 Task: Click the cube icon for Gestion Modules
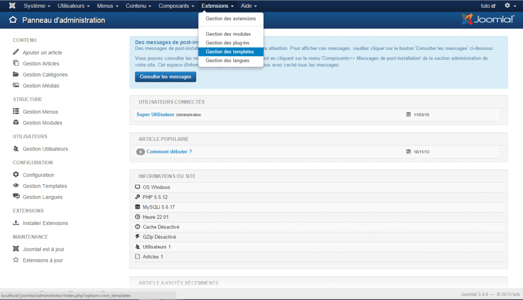(x=16, y=122)
